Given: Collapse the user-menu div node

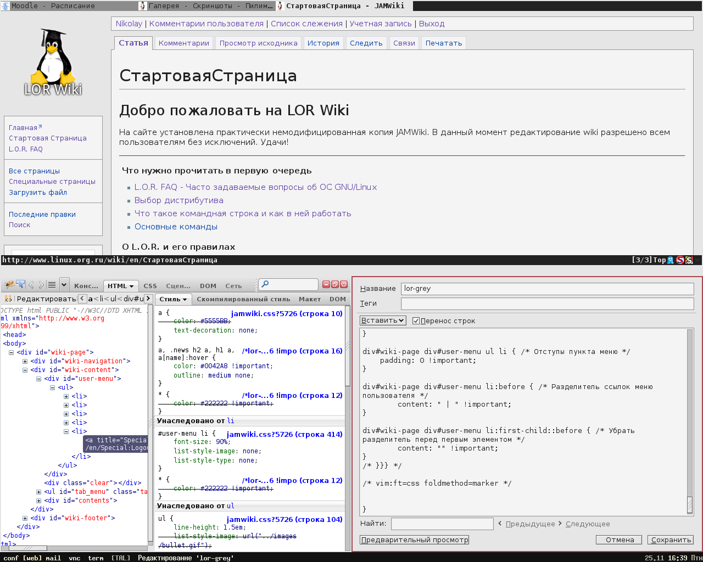Looking at the screenshot, I should click(x=38, y=379).
